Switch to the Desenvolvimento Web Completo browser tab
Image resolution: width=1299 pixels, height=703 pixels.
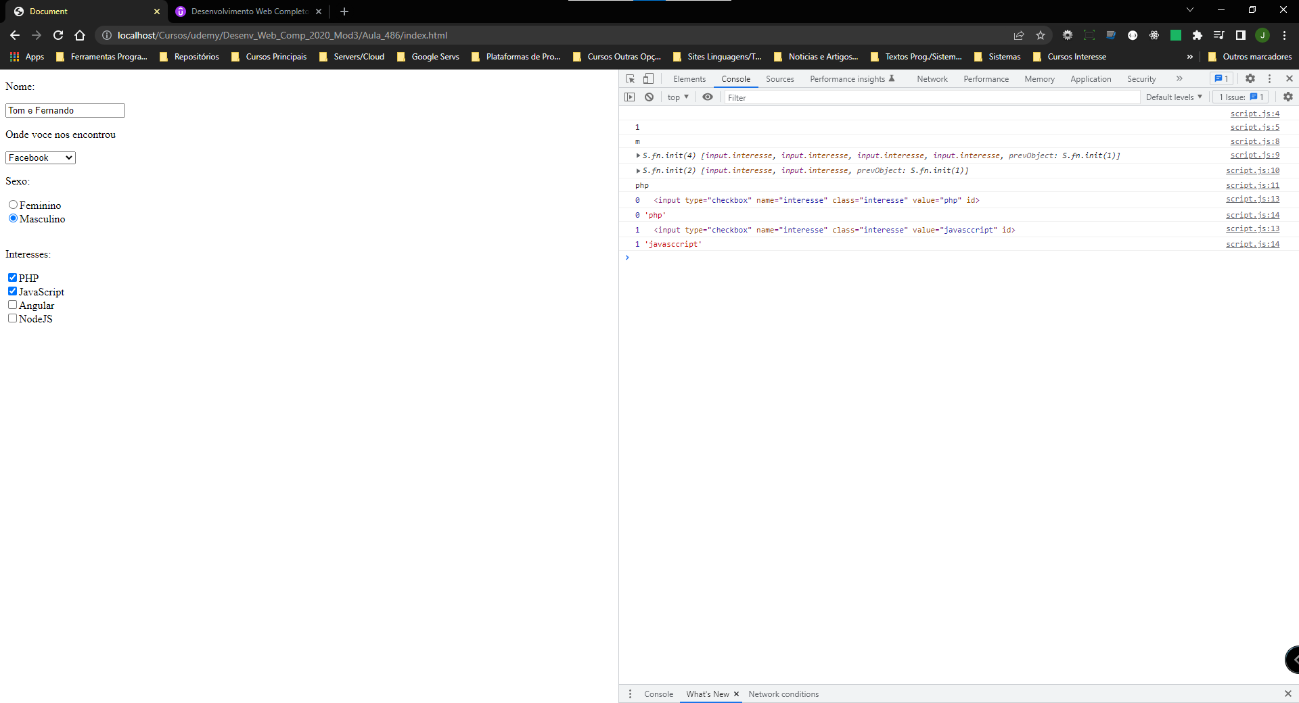(x=249, y=11)
